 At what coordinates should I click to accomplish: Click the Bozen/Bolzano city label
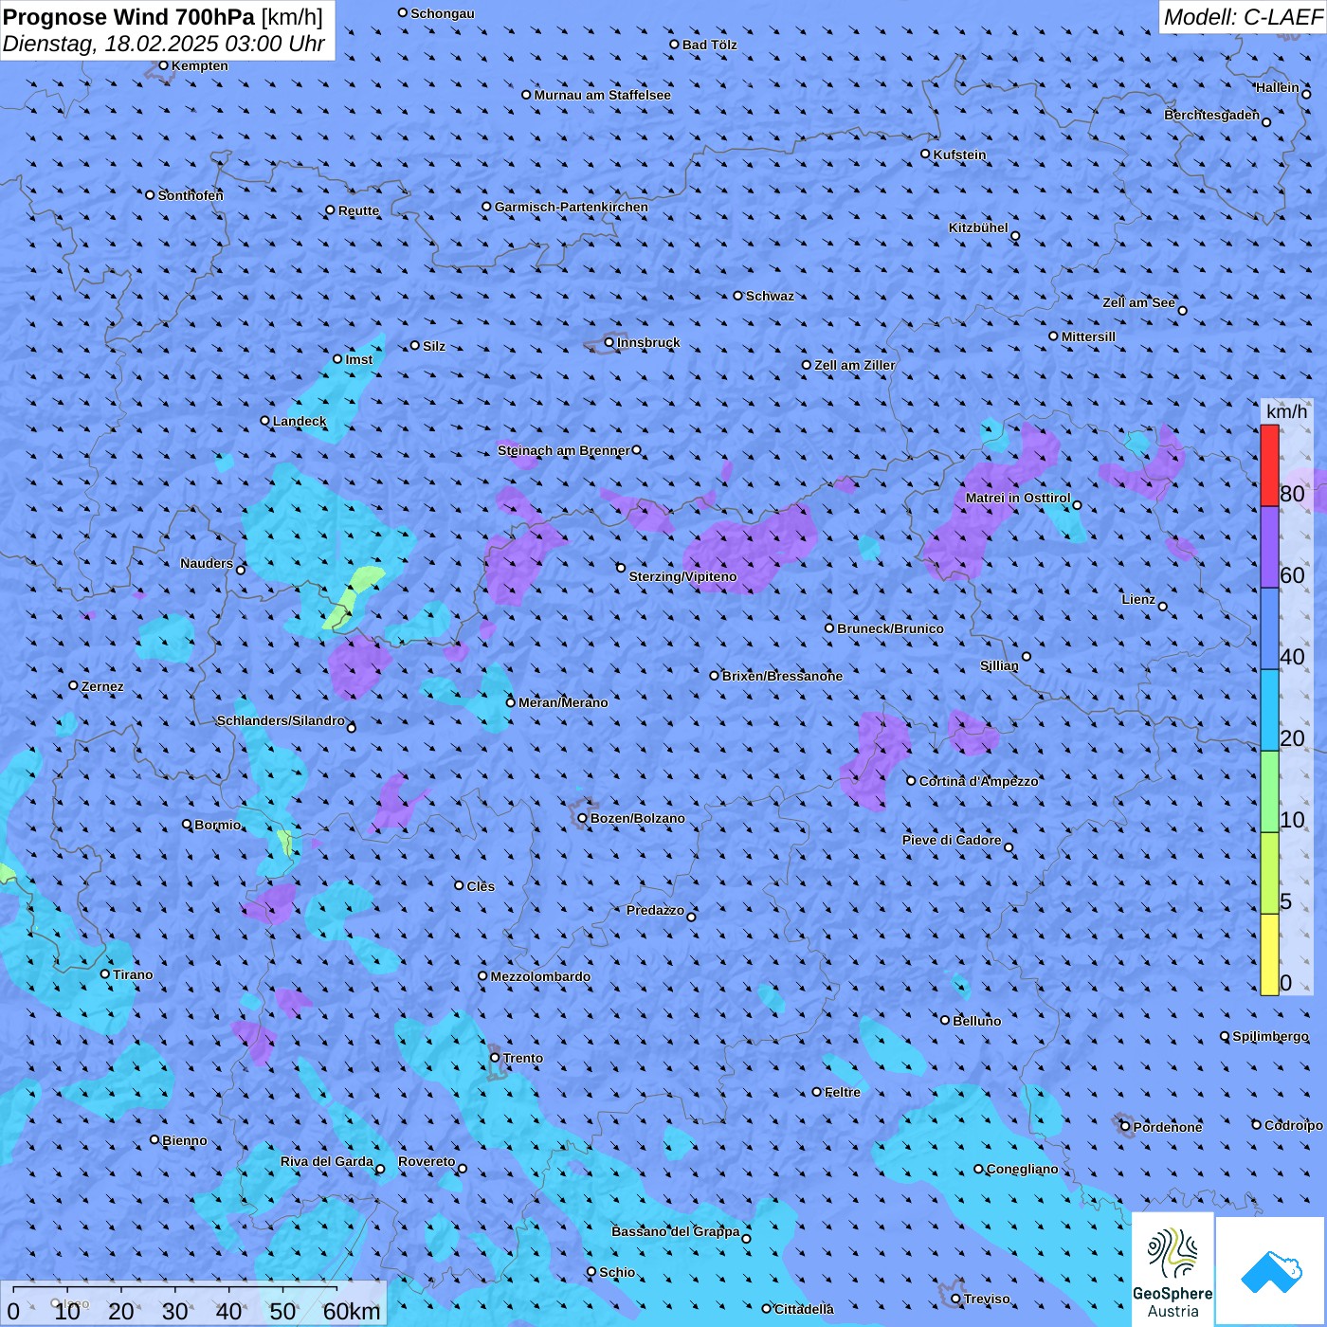[637, 818]
